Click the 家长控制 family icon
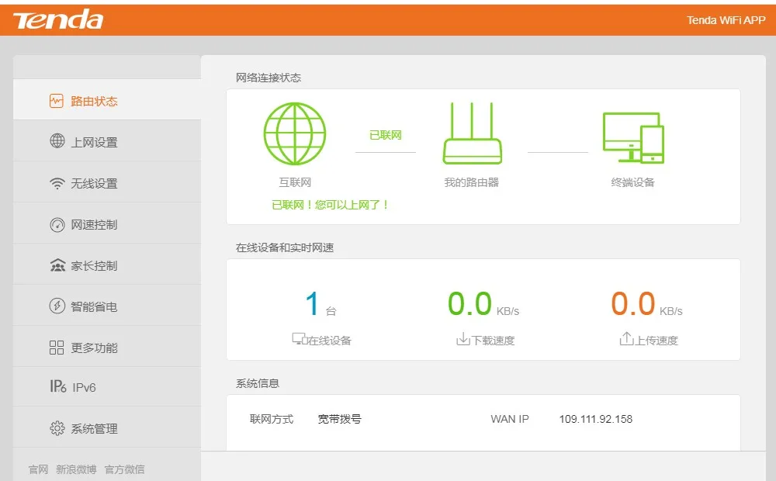 (x=57, y=265)
